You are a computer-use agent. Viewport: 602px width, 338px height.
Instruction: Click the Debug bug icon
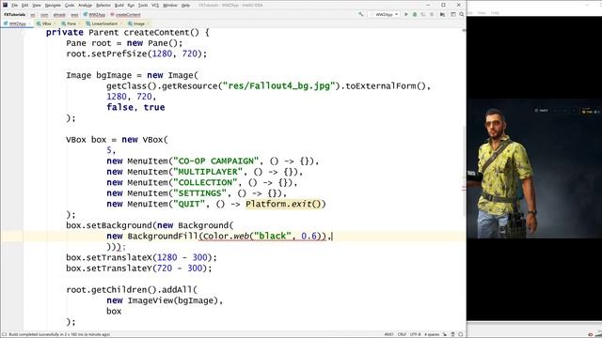(415, 14)
